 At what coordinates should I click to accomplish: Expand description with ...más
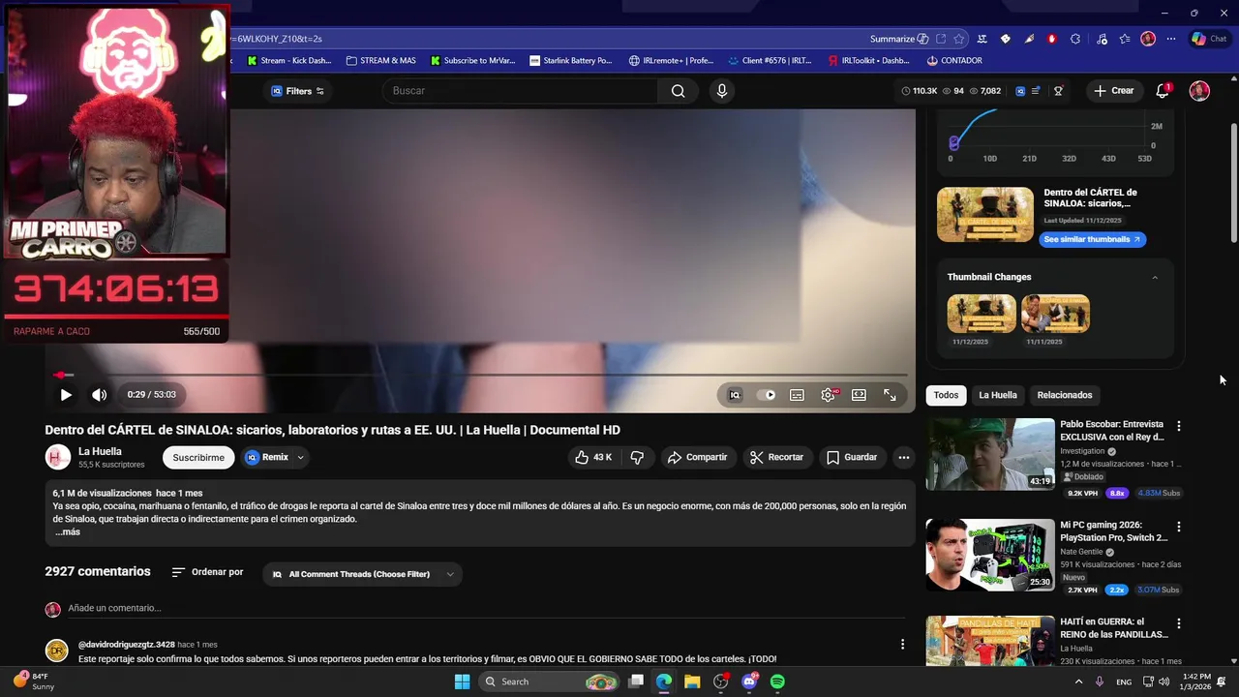[x=67, y=531]
